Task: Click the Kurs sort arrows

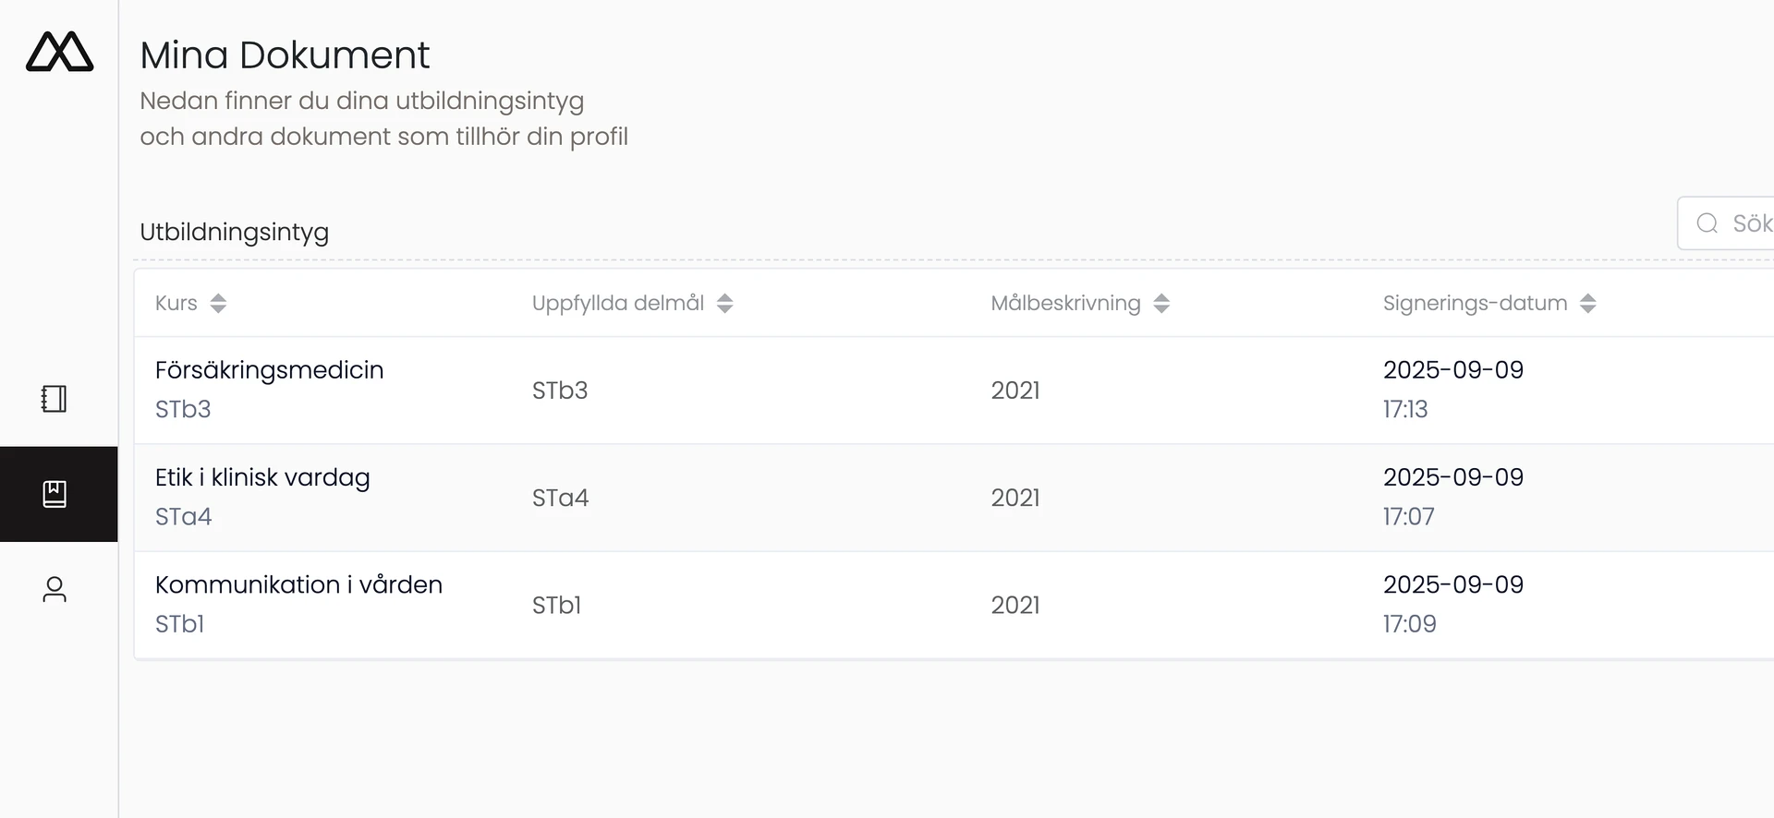Action: click(x=218, y=303)
